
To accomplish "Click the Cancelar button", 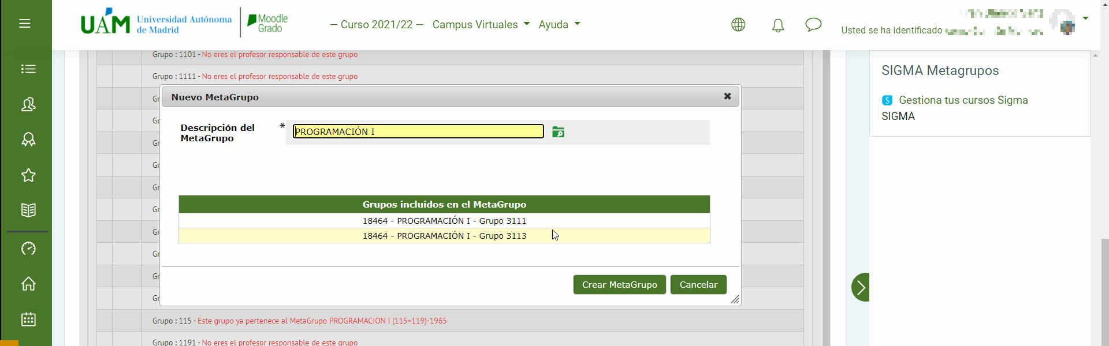I will (x=698, y=285).
